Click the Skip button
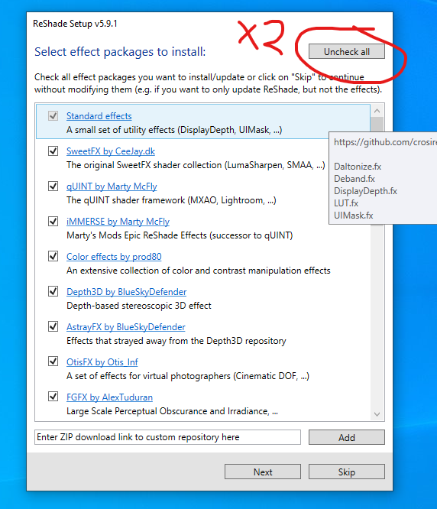The width and height of the screenshot is (437, 509). coord(347,472)
